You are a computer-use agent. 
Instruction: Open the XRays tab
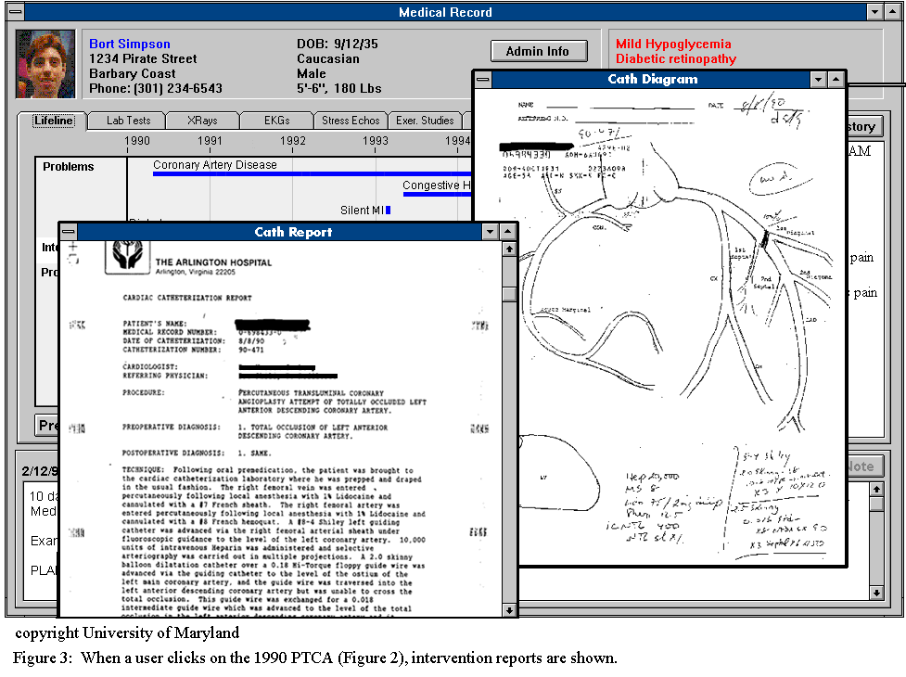click(x=202, y=121)
